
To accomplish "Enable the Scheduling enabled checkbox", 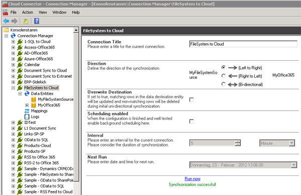I will (x=192, y=121).
